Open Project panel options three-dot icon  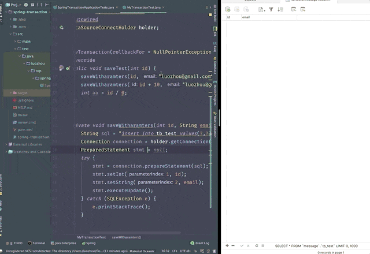[x=41, y=5]
